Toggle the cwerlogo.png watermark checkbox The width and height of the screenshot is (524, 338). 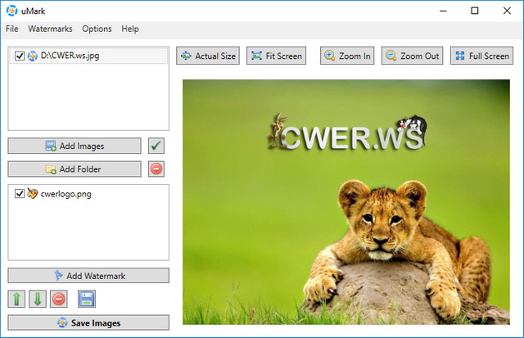(20, 195)
